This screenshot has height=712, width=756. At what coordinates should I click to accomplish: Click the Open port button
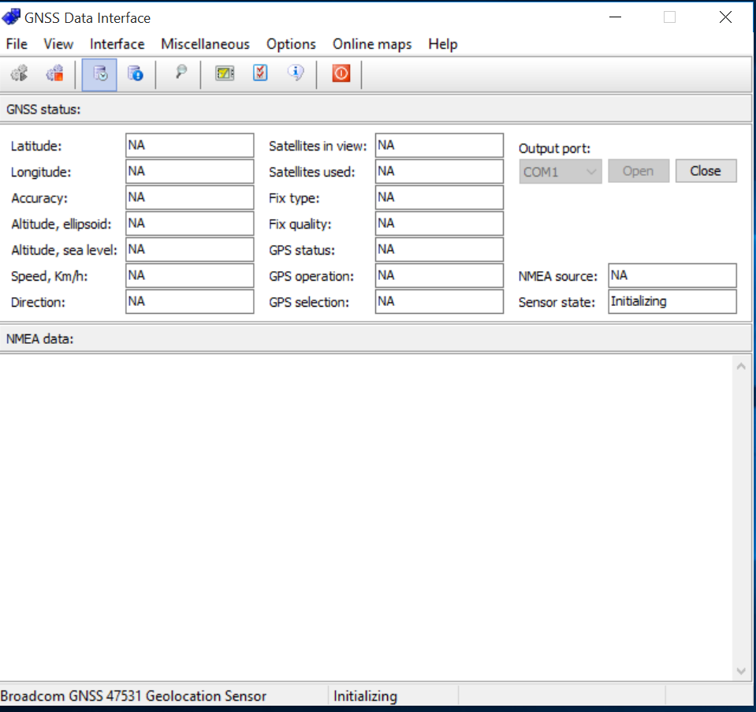(x=639, y=171)
